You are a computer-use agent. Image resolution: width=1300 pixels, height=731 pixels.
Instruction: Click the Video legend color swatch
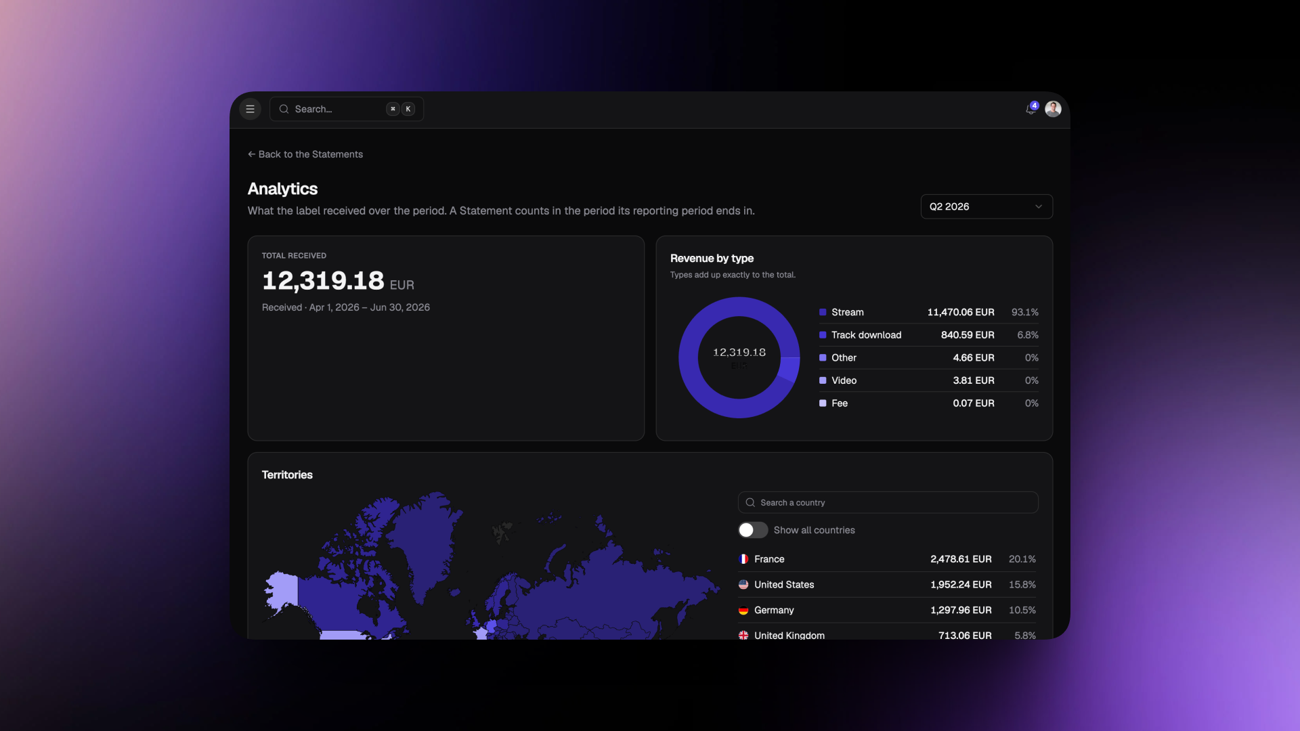823,380
